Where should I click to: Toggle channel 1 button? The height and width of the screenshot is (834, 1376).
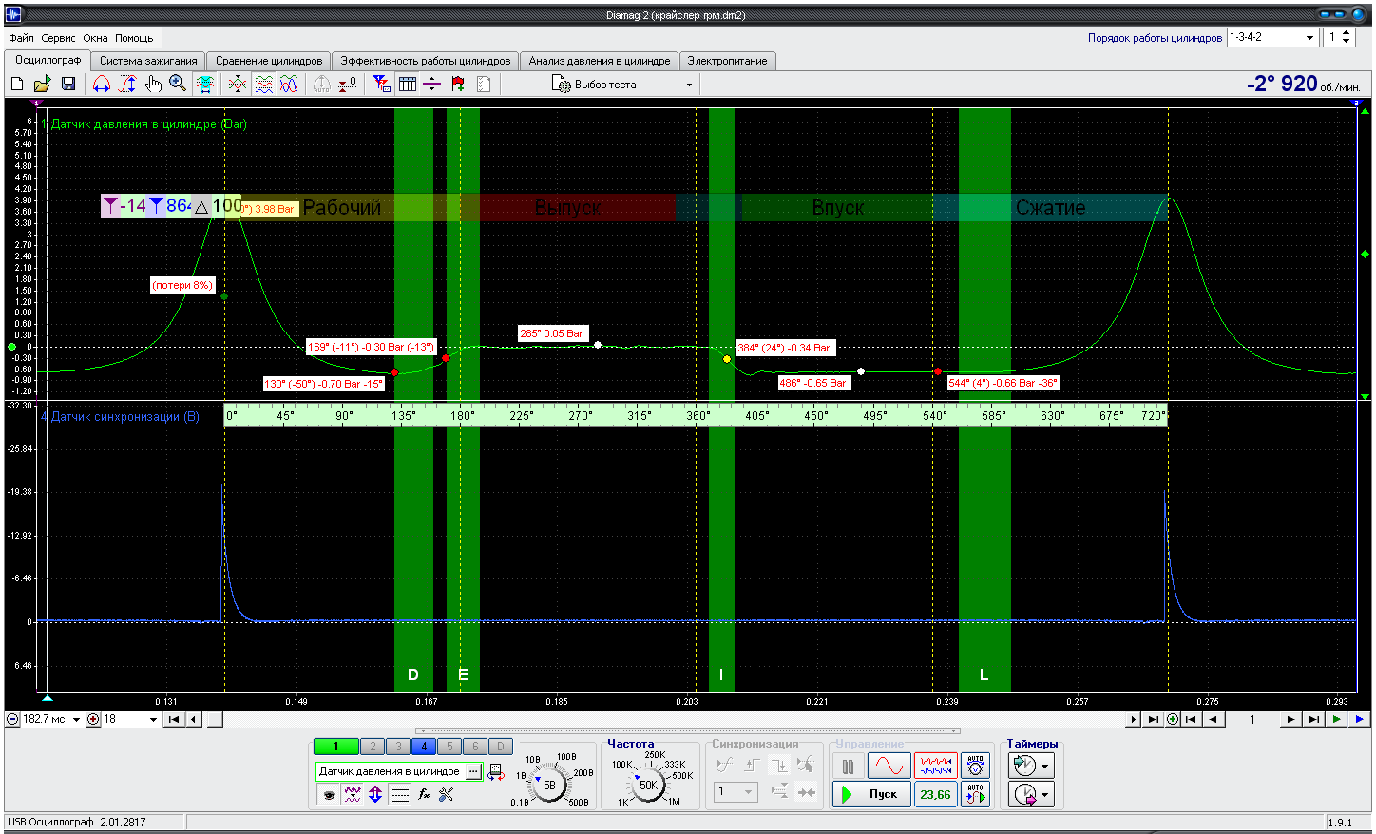(335, 747)
